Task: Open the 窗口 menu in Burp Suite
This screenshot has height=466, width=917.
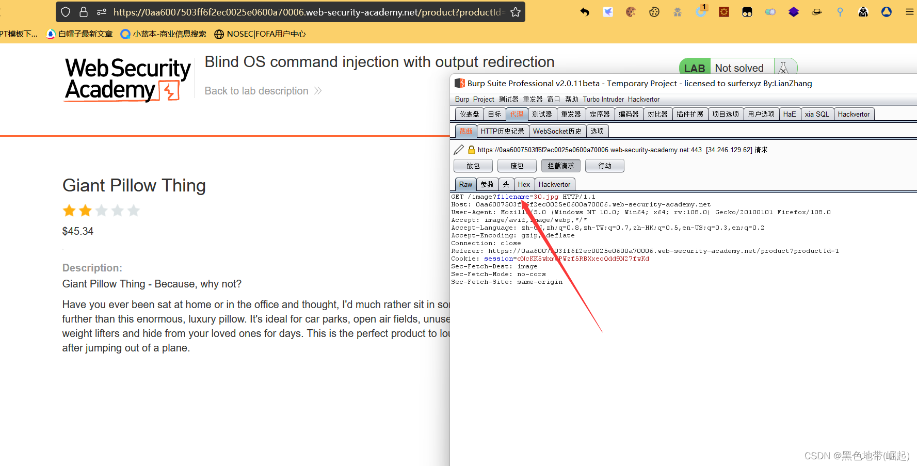Action: pyautogui.click(x=554, y=100)
